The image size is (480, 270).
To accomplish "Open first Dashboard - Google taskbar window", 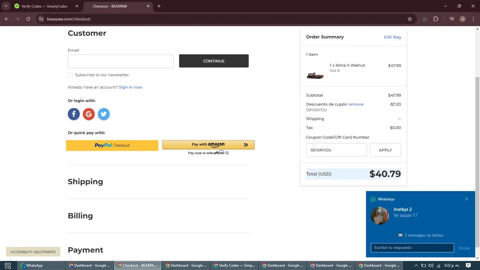I will click(89, 266).
